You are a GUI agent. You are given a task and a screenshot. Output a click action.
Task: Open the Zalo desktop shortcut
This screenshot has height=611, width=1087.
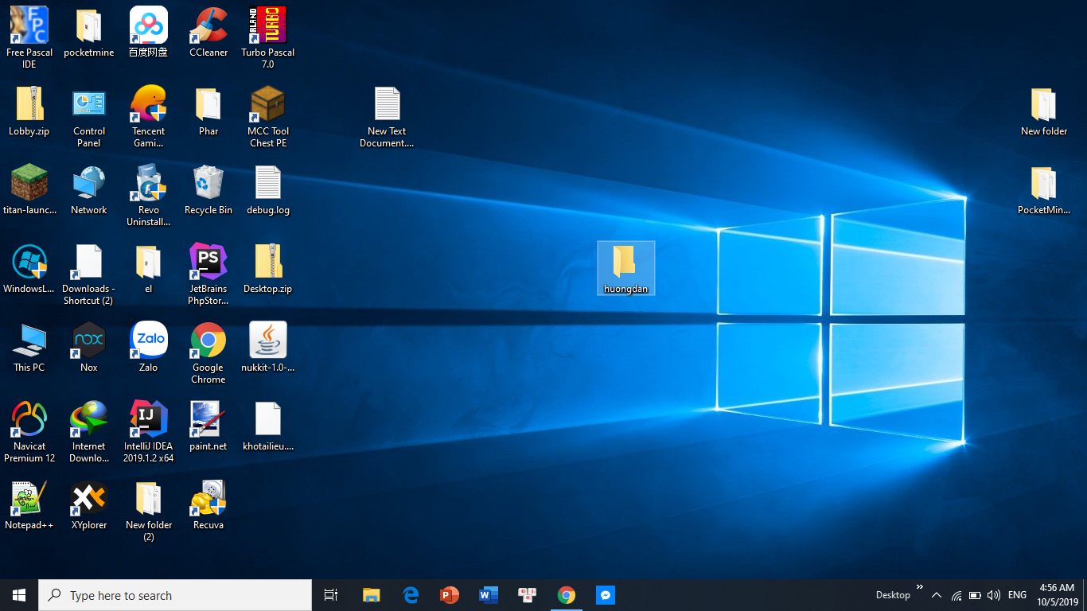(x=148, y=341)
